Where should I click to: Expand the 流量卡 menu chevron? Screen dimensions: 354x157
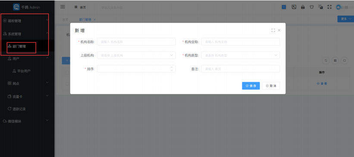[x=47, y=96]
